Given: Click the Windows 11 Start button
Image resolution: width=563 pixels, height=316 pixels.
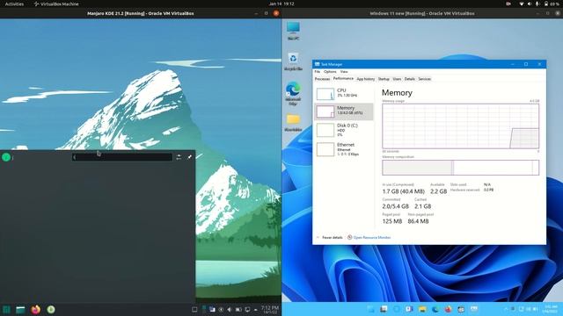Looking at the screenshot, I should click(370, 309).
